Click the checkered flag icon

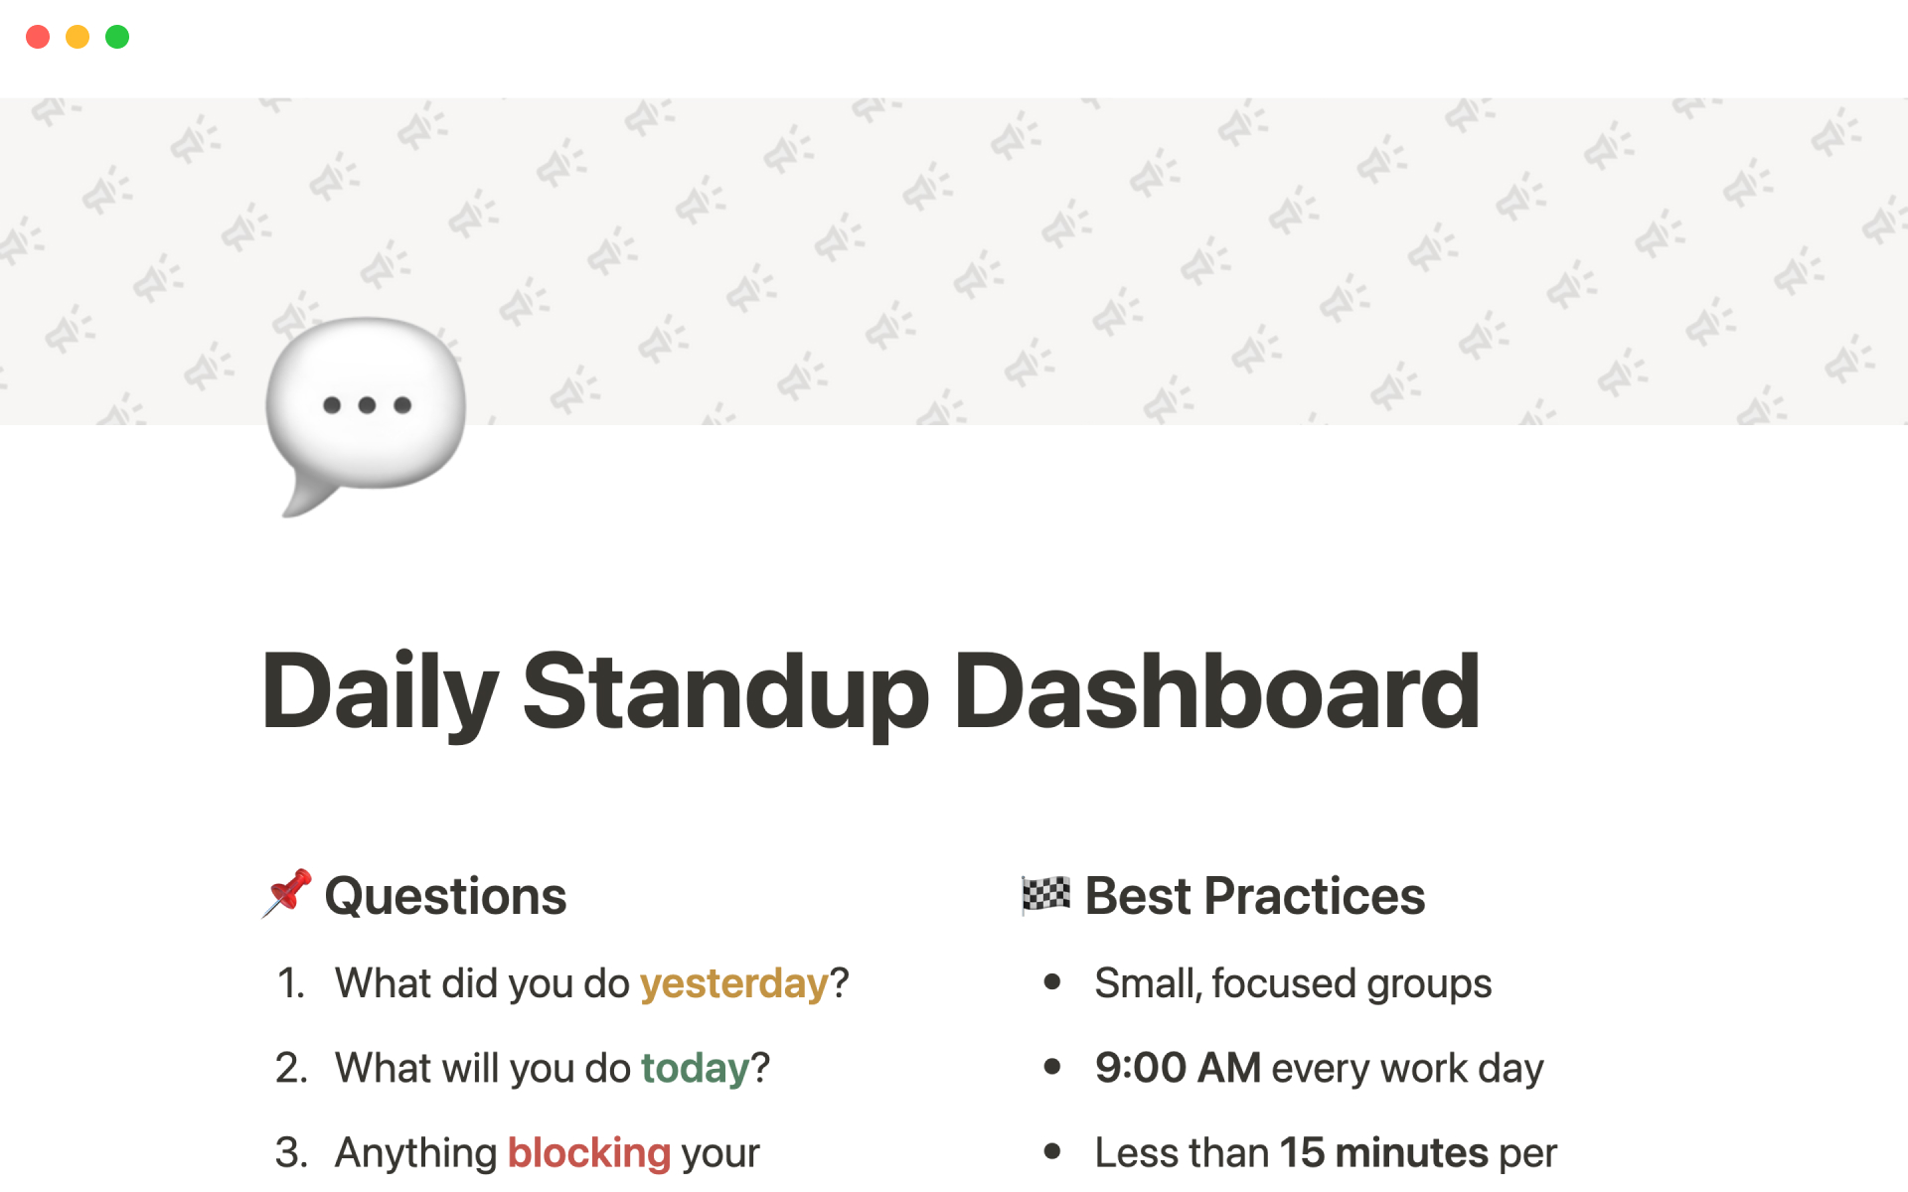(1045, 894)
